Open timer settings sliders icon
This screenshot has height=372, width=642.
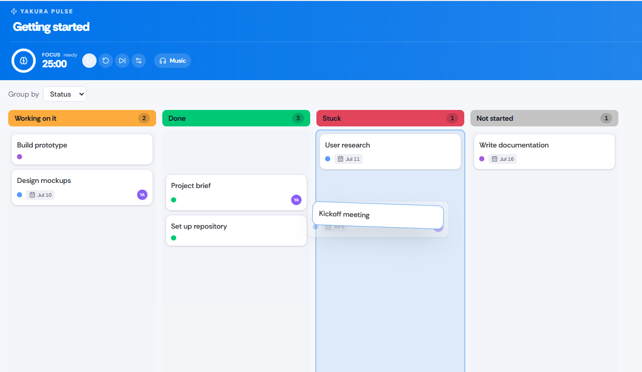[139, 61]
